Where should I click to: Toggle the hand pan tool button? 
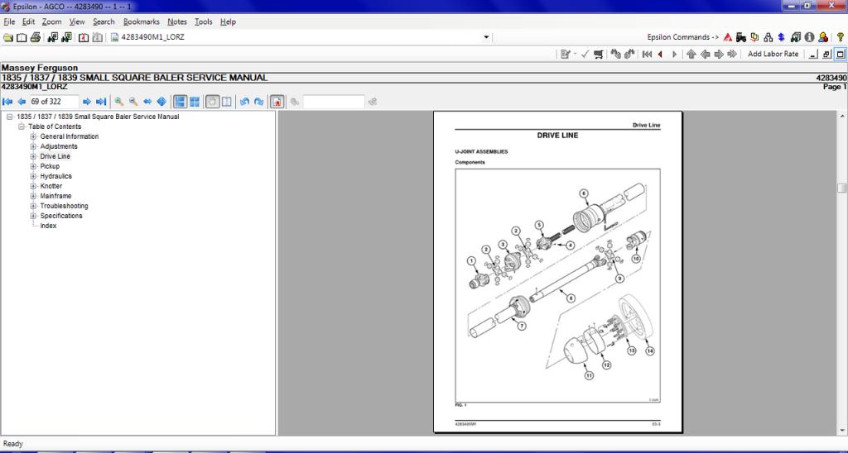[213, 102]
